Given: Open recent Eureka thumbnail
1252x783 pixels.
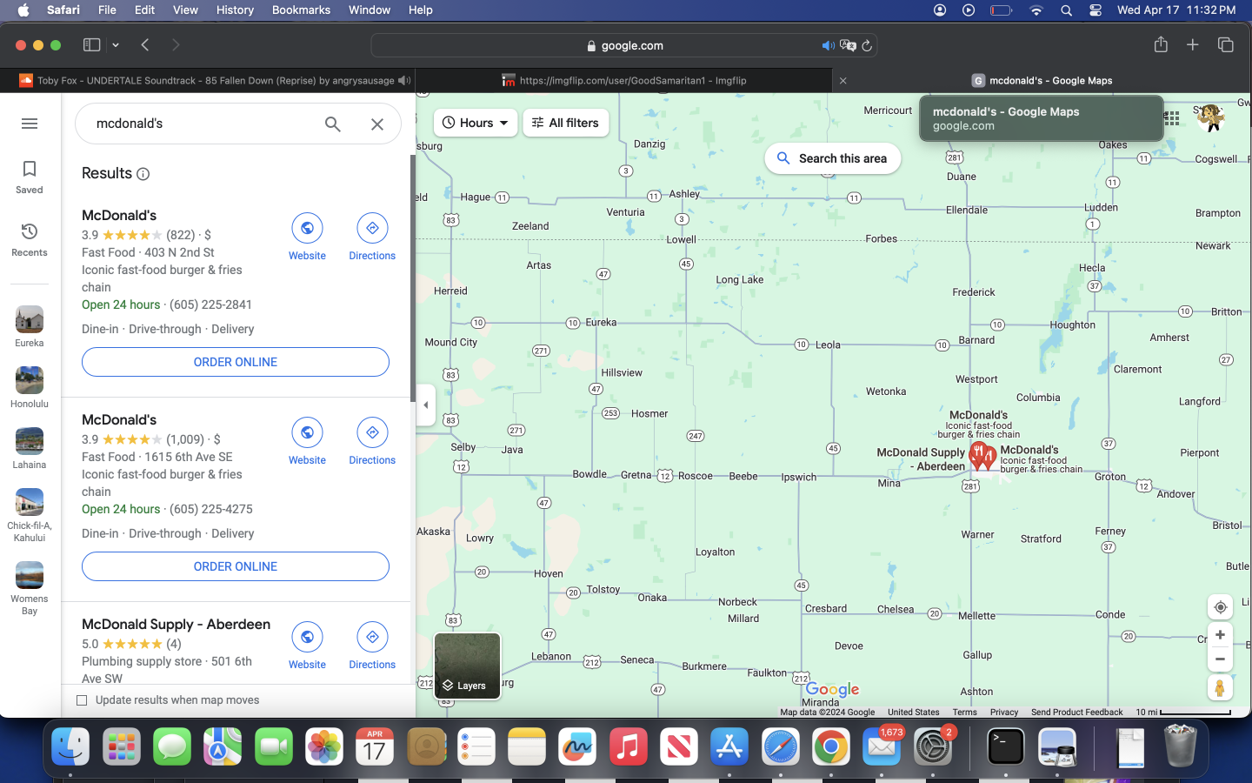Looking at the screenshot, I should tap(30, 327).
